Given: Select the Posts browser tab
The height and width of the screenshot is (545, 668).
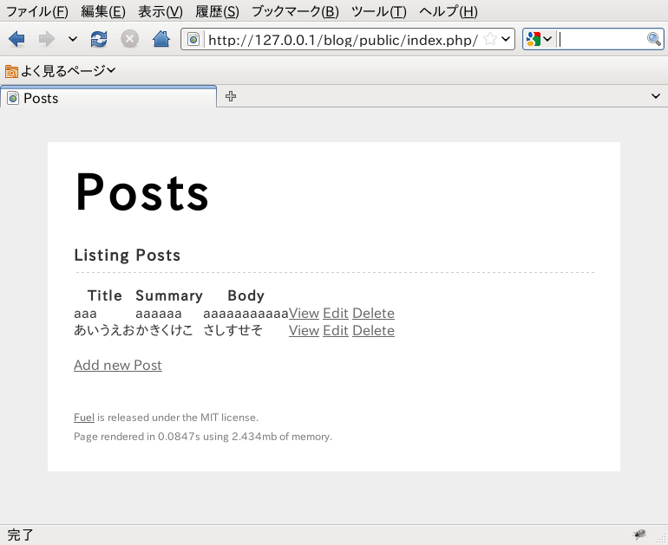Looking at the screenshot, I should tap(108, 98).
